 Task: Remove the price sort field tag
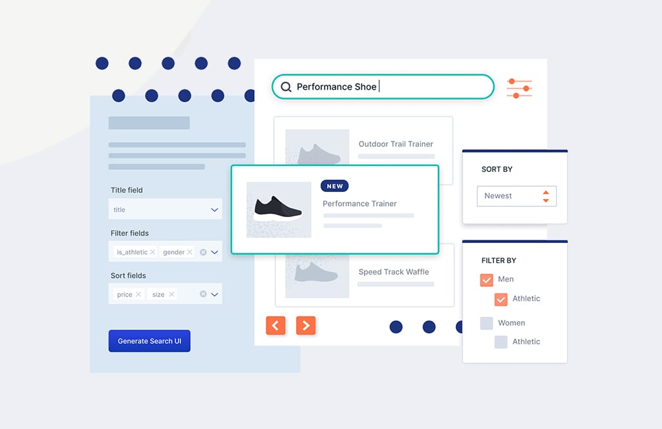pyautogui.click(x=138, y=294)
